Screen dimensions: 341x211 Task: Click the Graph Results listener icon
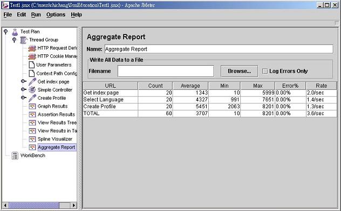pyautogui.click(x=32, y=106)
